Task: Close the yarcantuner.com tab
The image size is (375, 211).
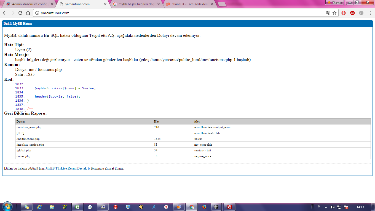Action: click(106, 4)
